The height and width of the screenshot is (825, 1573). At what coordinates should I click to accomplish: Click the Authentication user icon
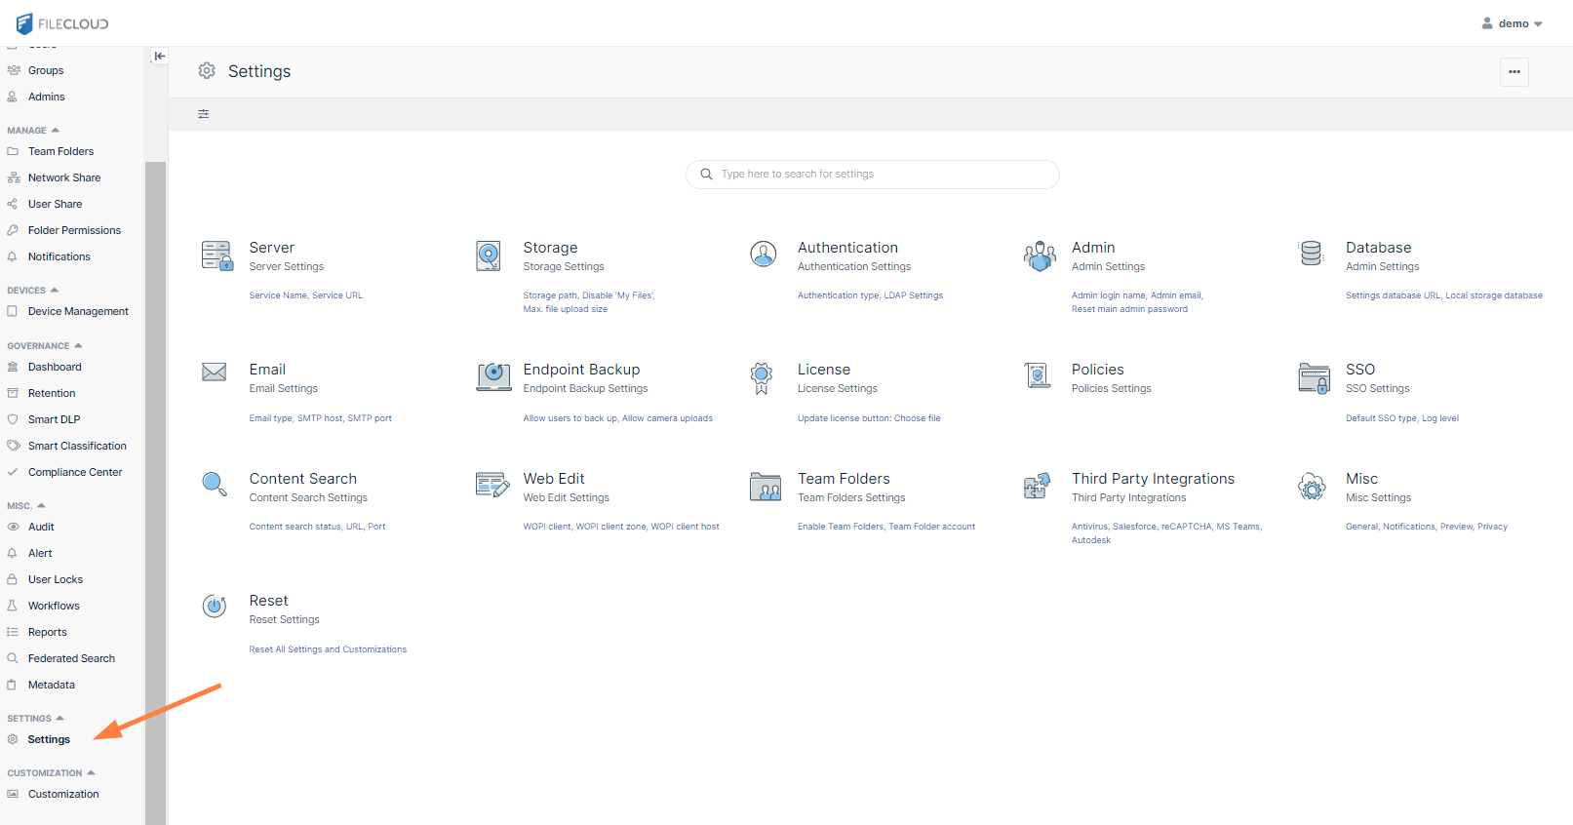pyautogui.click(x=764, y=255)
